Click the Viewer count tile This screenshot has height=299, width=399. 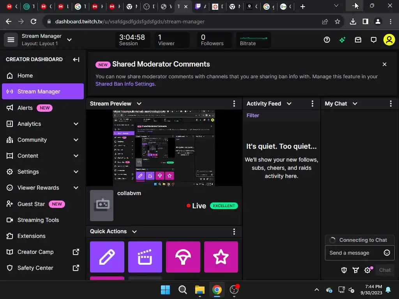point(171,40)
